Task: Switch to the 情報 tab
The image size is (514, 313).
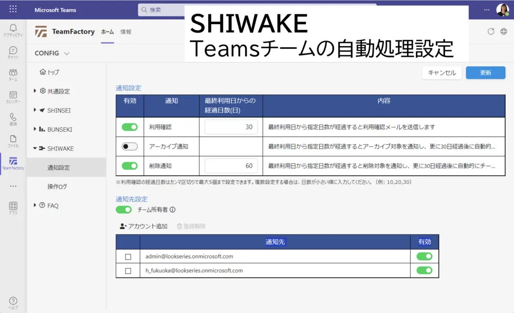Action: tap(126, 32)
